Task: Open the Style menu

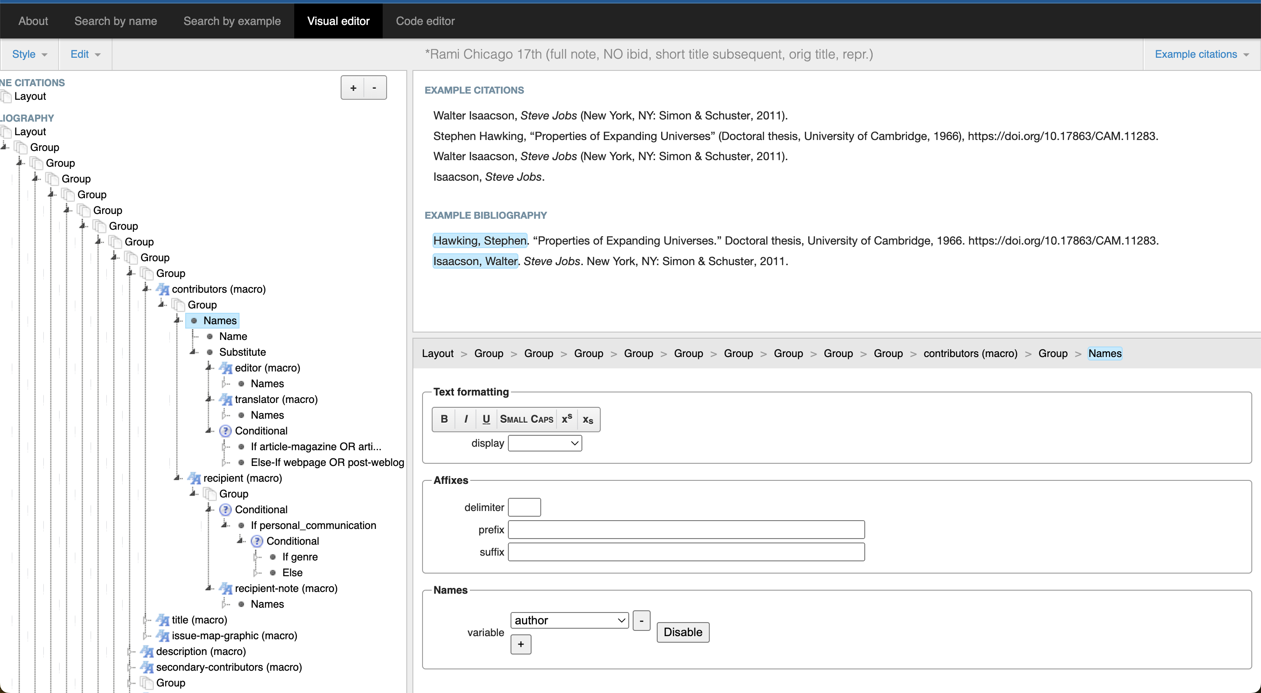Action: (x=29, y=54)
